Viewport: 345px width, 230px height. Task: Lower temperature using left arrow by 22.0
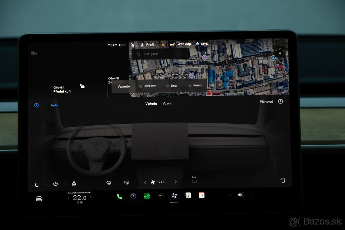point(68,198)
